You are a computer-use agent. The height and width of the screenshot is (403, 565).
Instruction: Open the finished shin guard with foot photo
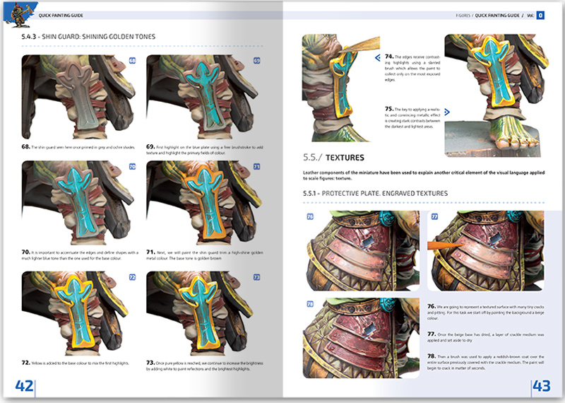[x=496, y=95]
